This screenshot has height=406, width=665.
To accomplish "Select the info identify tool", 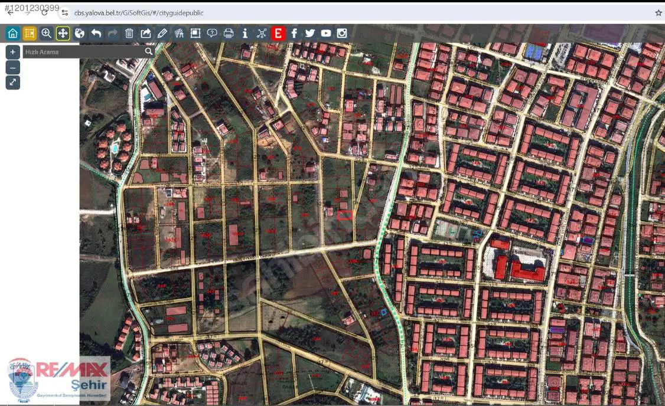I will pyautogui.click(x=245, y=33).
